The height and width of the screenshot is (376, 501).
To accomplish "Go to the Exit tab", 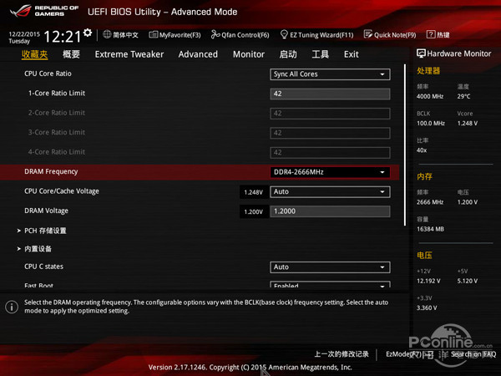I will pos(352,54).
